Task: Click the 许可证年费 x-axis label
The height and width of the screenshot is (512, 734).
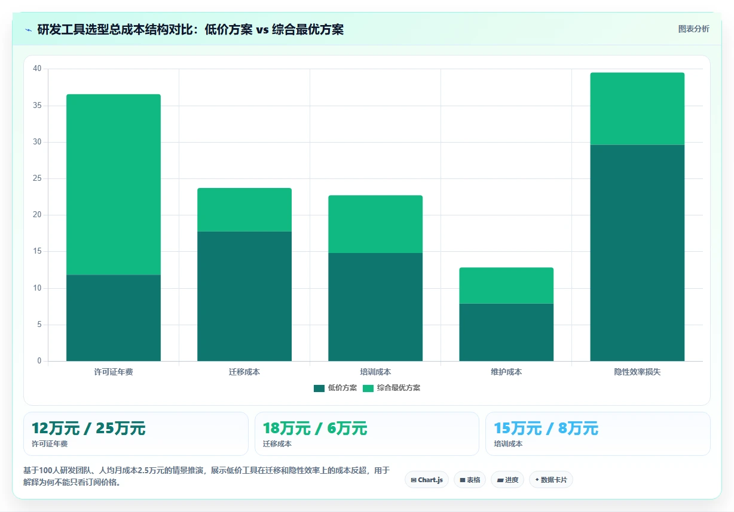Action: [x=114, y=372]
